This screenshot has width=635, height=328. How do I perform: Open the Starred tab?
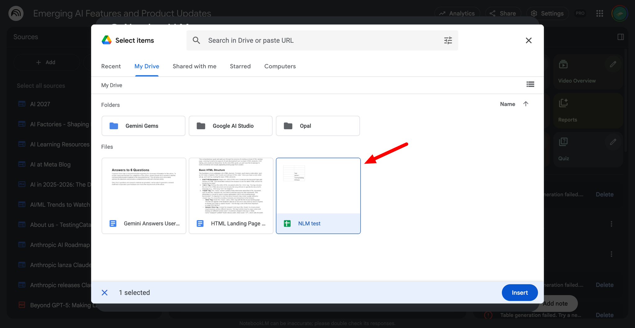(x=240, y=66)
